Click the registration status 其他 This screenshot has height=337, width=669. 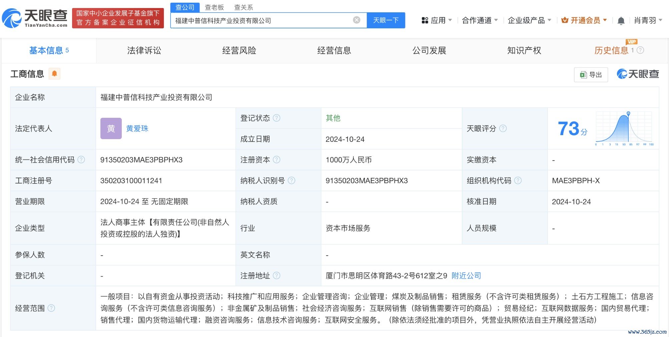point(333,118)
